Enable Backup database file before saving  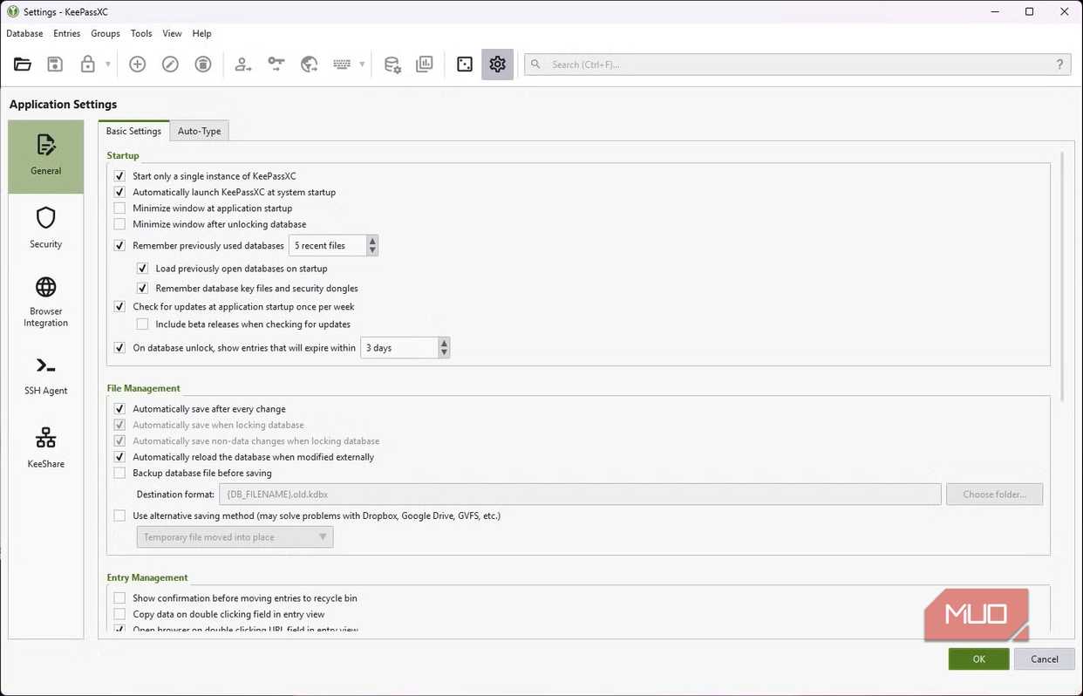point(120,474)
